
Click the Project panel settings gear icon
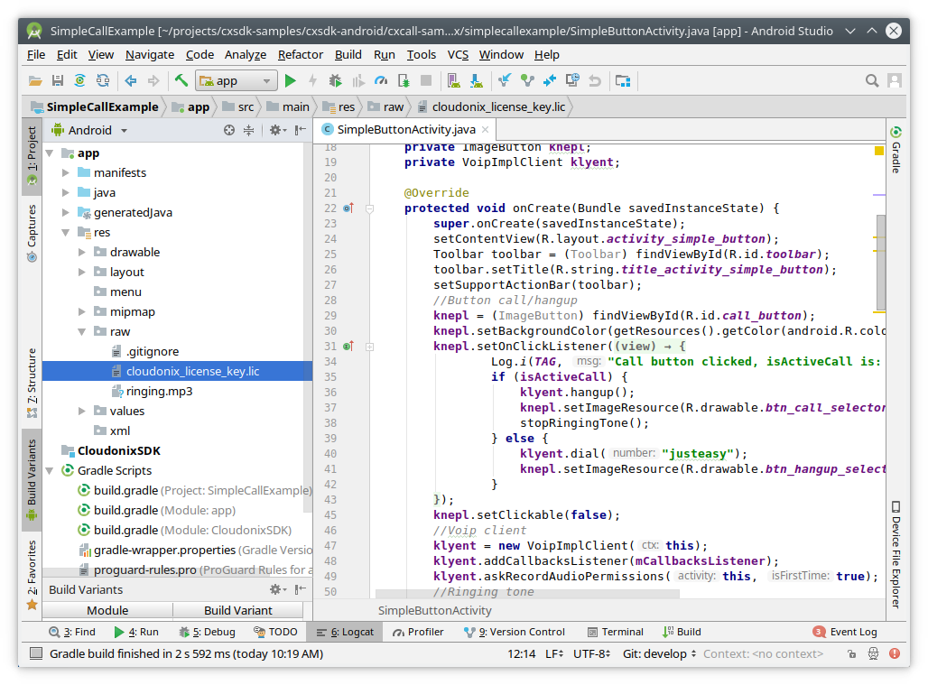274,130
